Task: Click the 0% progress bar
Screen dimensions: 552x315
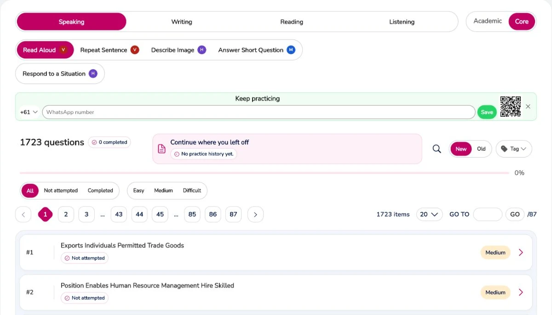Action: [264, 173]
